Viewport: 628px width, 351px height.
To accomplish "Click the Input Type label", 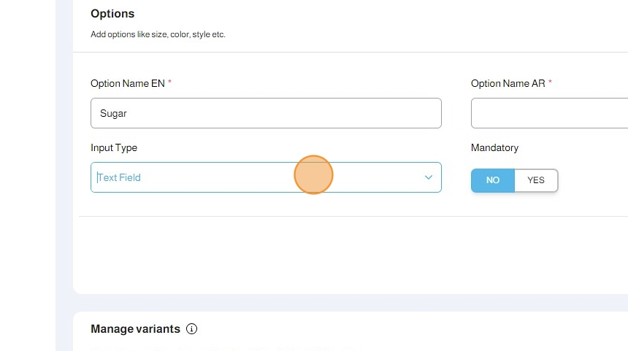I will point(114,147).
